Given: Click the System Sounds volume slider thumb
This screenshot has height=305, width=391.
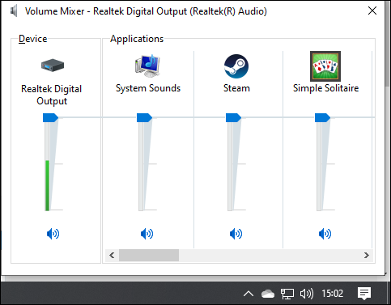Looking at the screenshot, I should [x=144, y=118].
